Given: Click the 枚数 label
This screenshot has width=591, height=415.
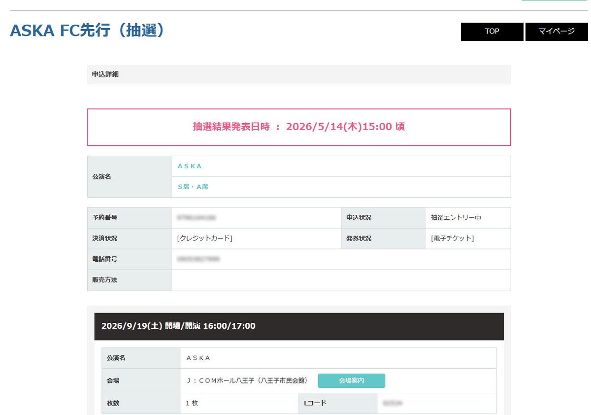Looking at the screenshot, I should click(113, 403).
